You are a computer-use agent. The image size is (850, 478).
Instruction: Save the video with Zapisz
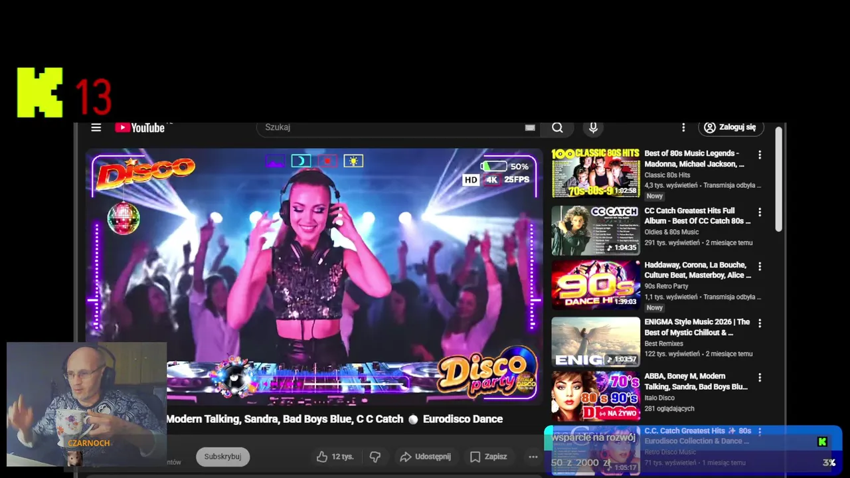click(x=489, y=457)
